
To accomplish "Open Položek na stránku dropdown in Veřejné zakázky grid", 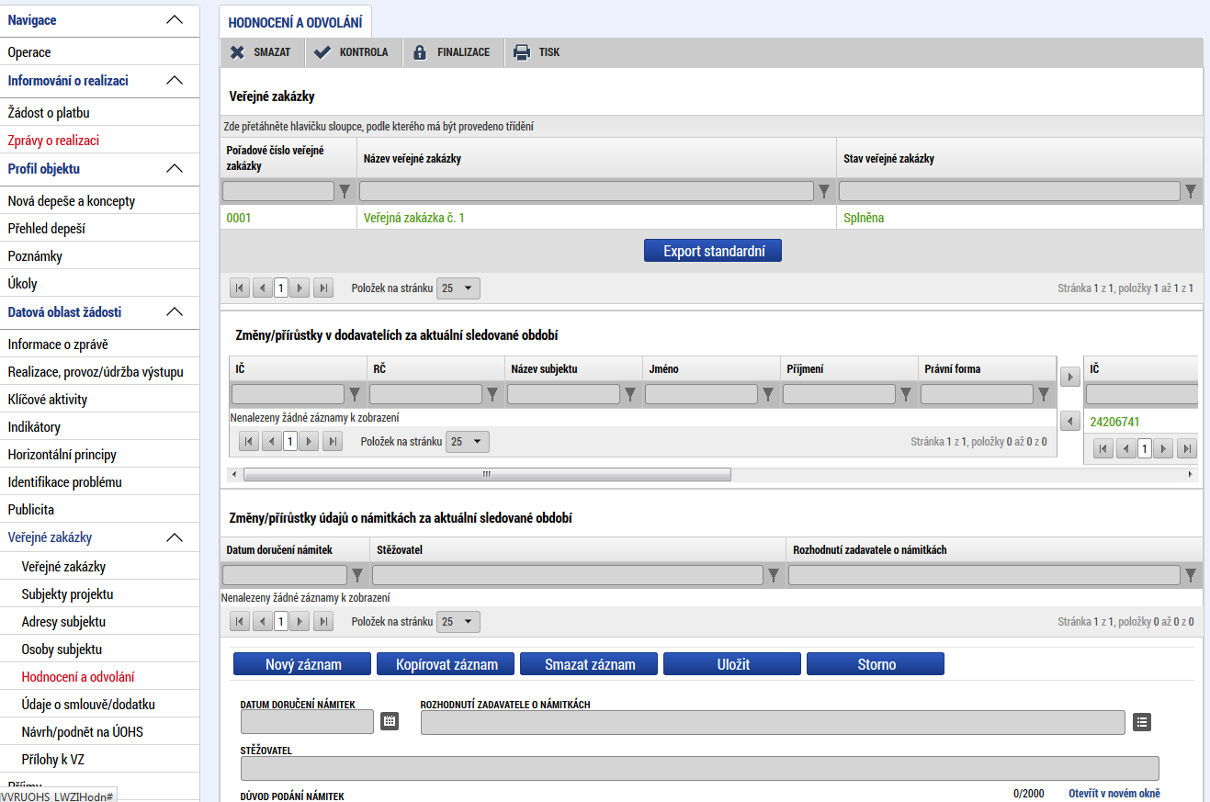I will pyautogui.click(x=458, y=288).
